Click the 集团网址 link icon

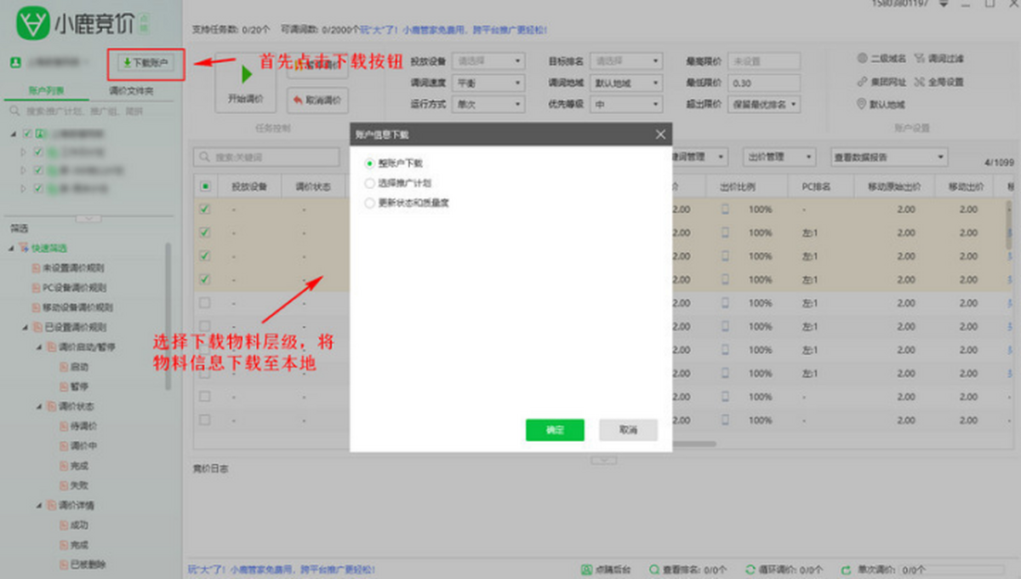pos(862,82)
